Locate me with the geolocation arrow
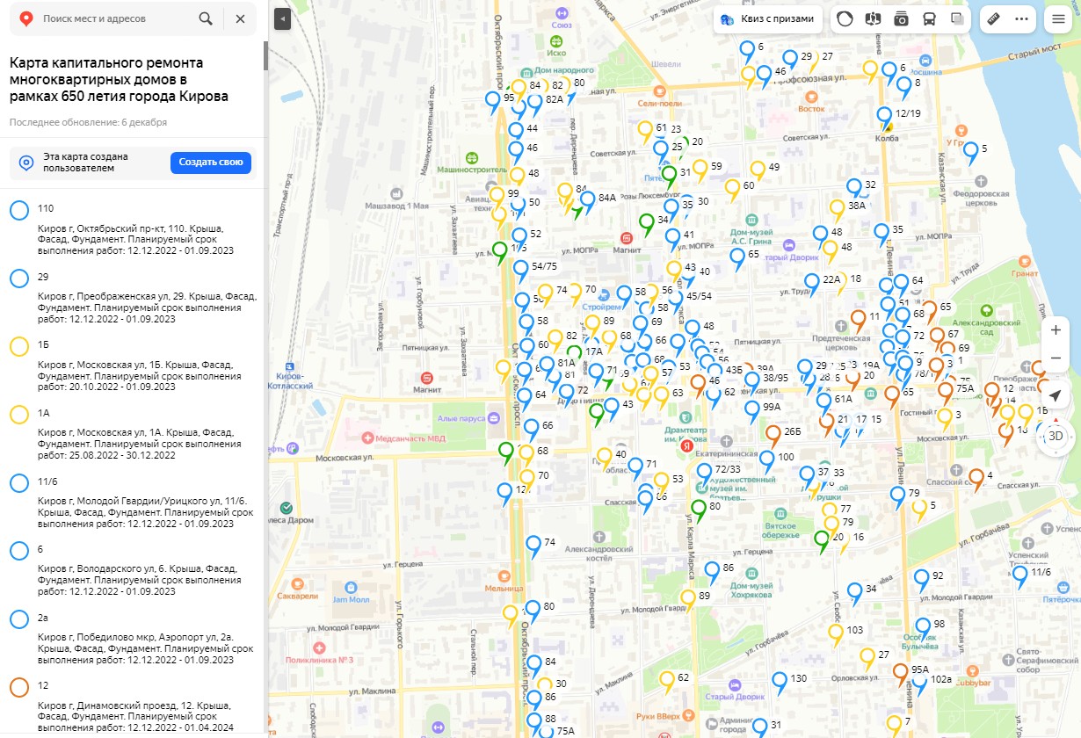Image resolution: width=1081 pixels, height=738 pixels. pos(1056,395)
